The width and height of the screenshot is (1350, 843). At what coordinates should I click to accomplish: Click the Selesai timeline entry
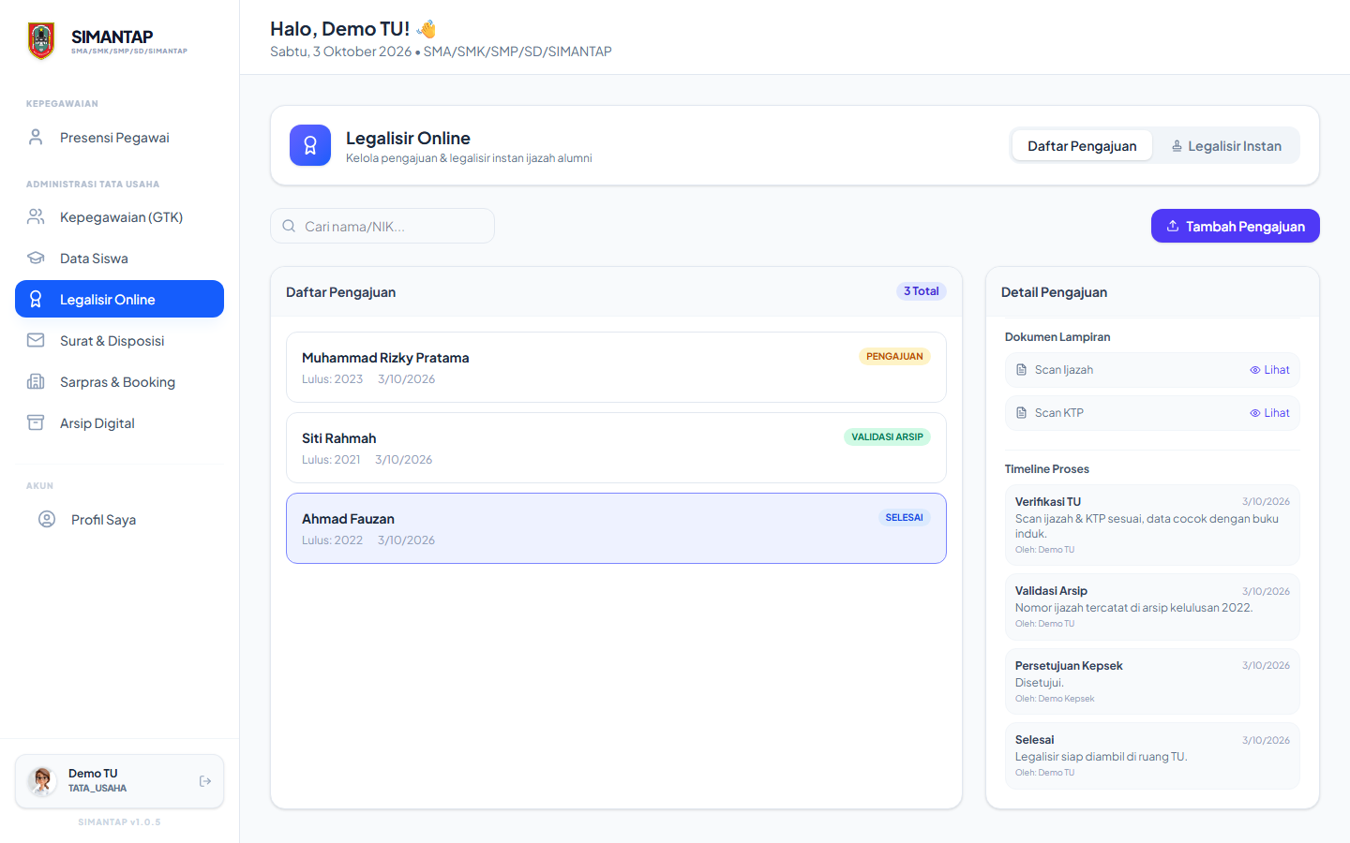(x=1152, y=756)
